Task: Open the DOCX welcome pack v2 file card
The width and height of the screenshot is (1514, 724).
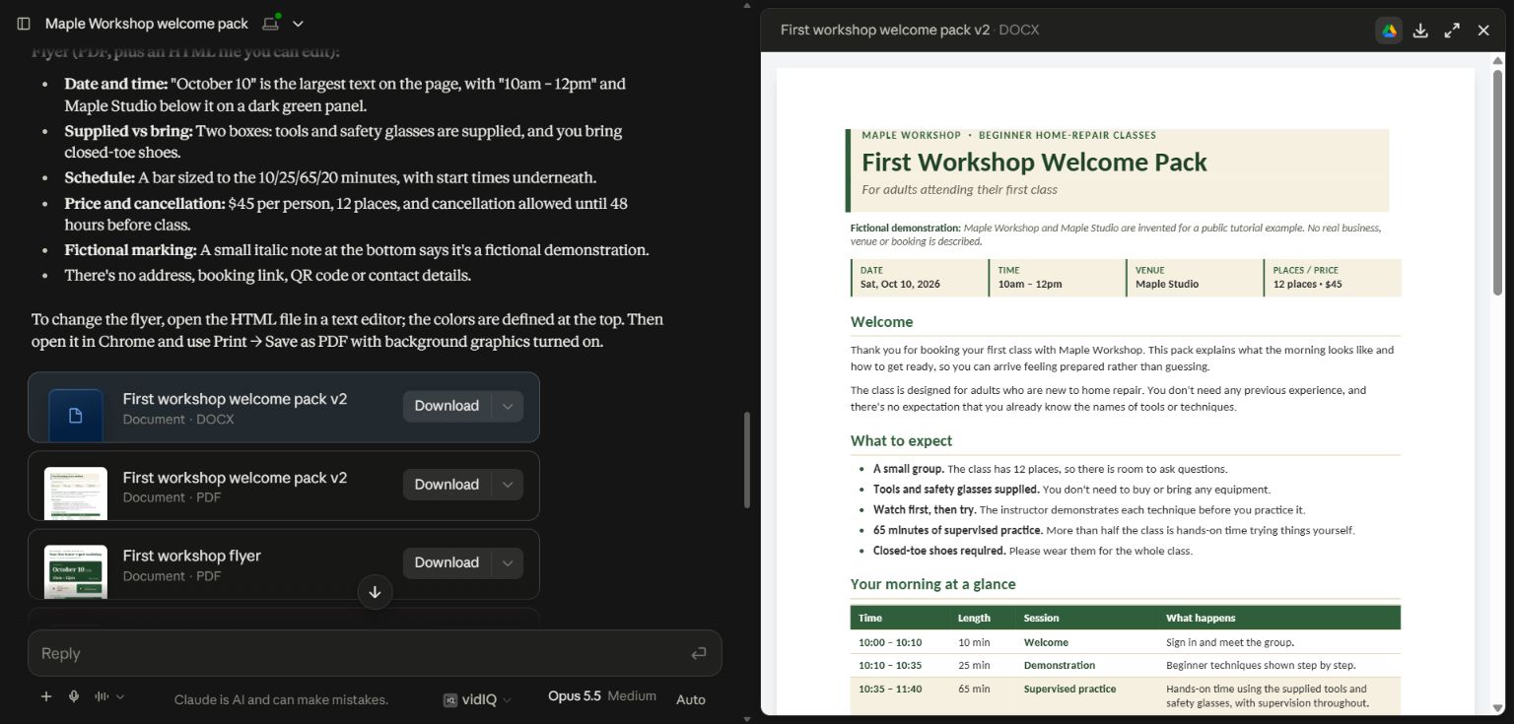Action: coord(284,407)
